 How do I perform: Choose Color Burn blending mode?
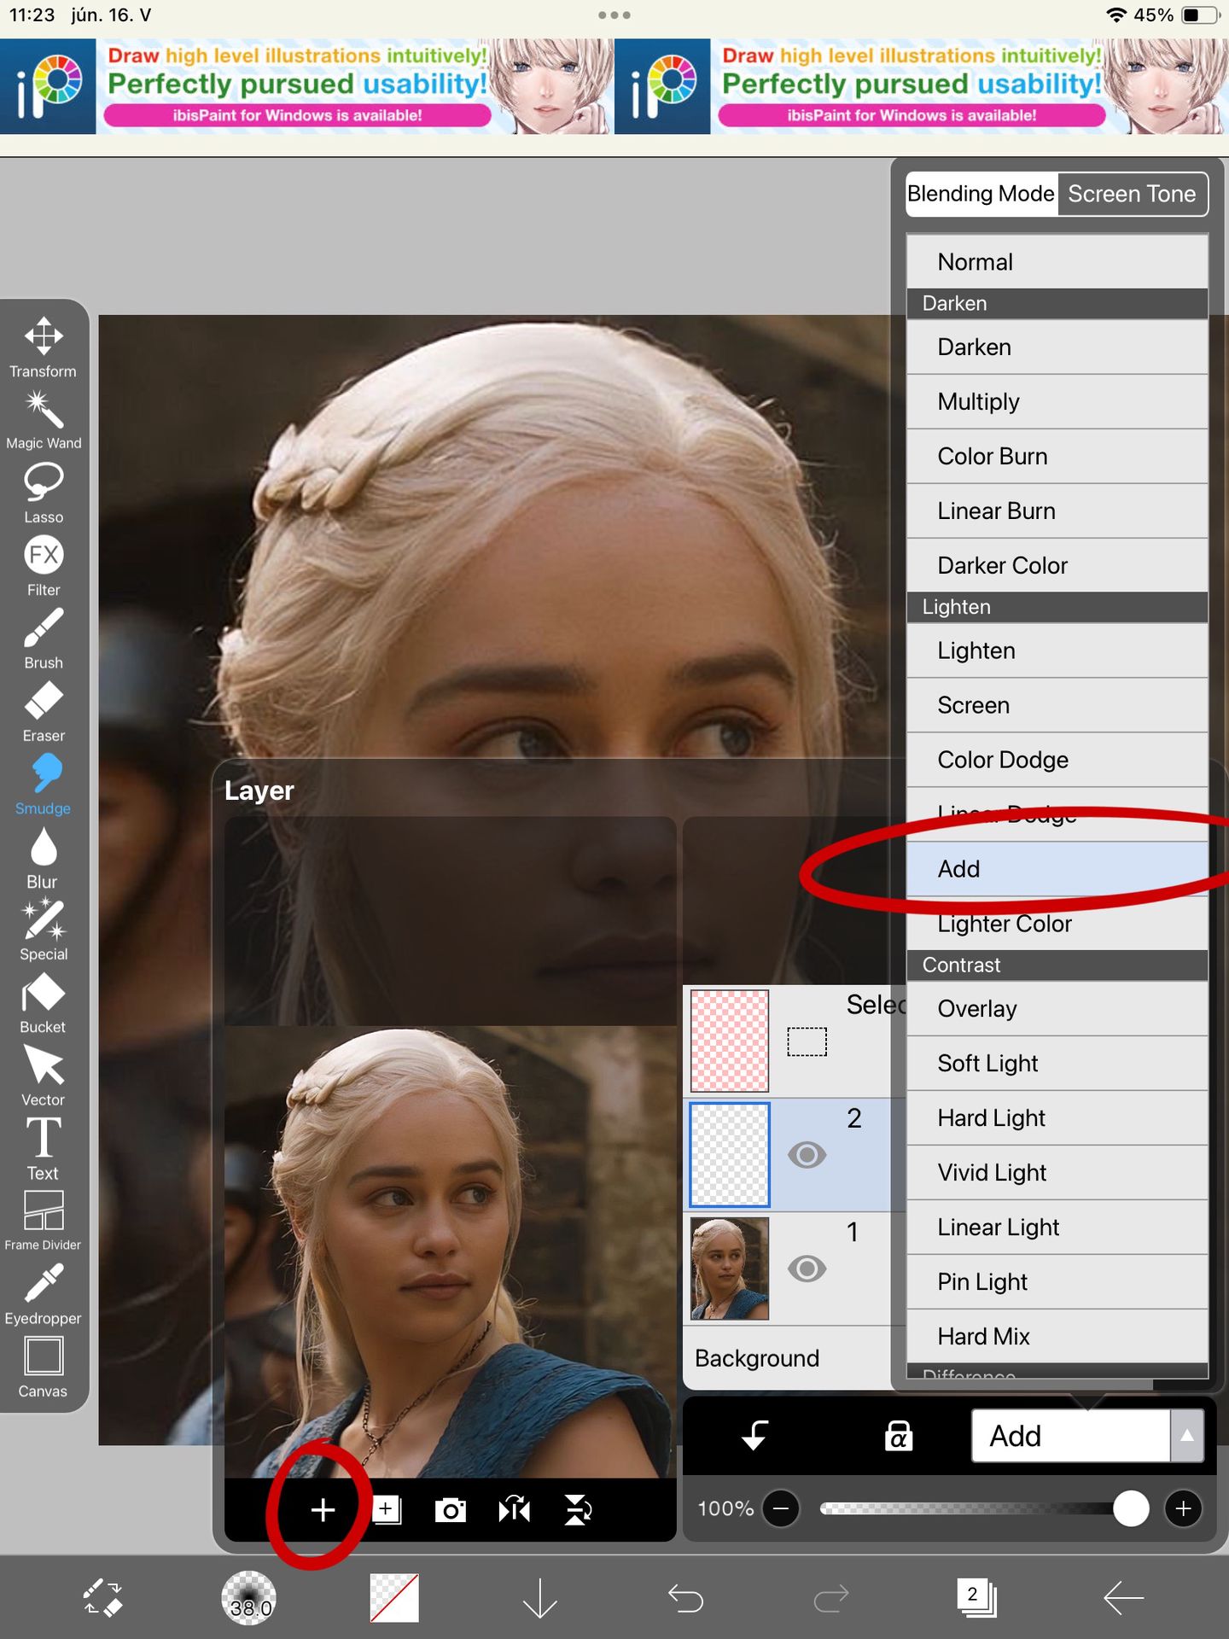pos(1057,457)
